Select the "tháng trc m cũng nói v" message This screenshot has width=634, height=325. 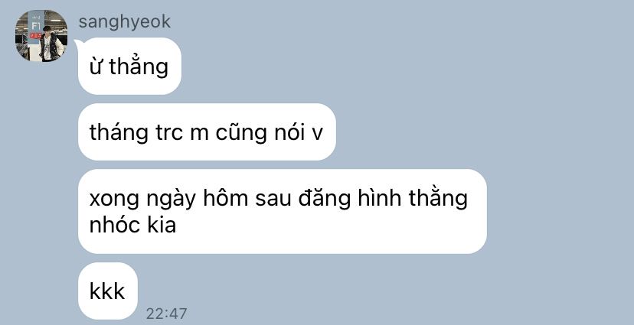[x=207, y=132]
